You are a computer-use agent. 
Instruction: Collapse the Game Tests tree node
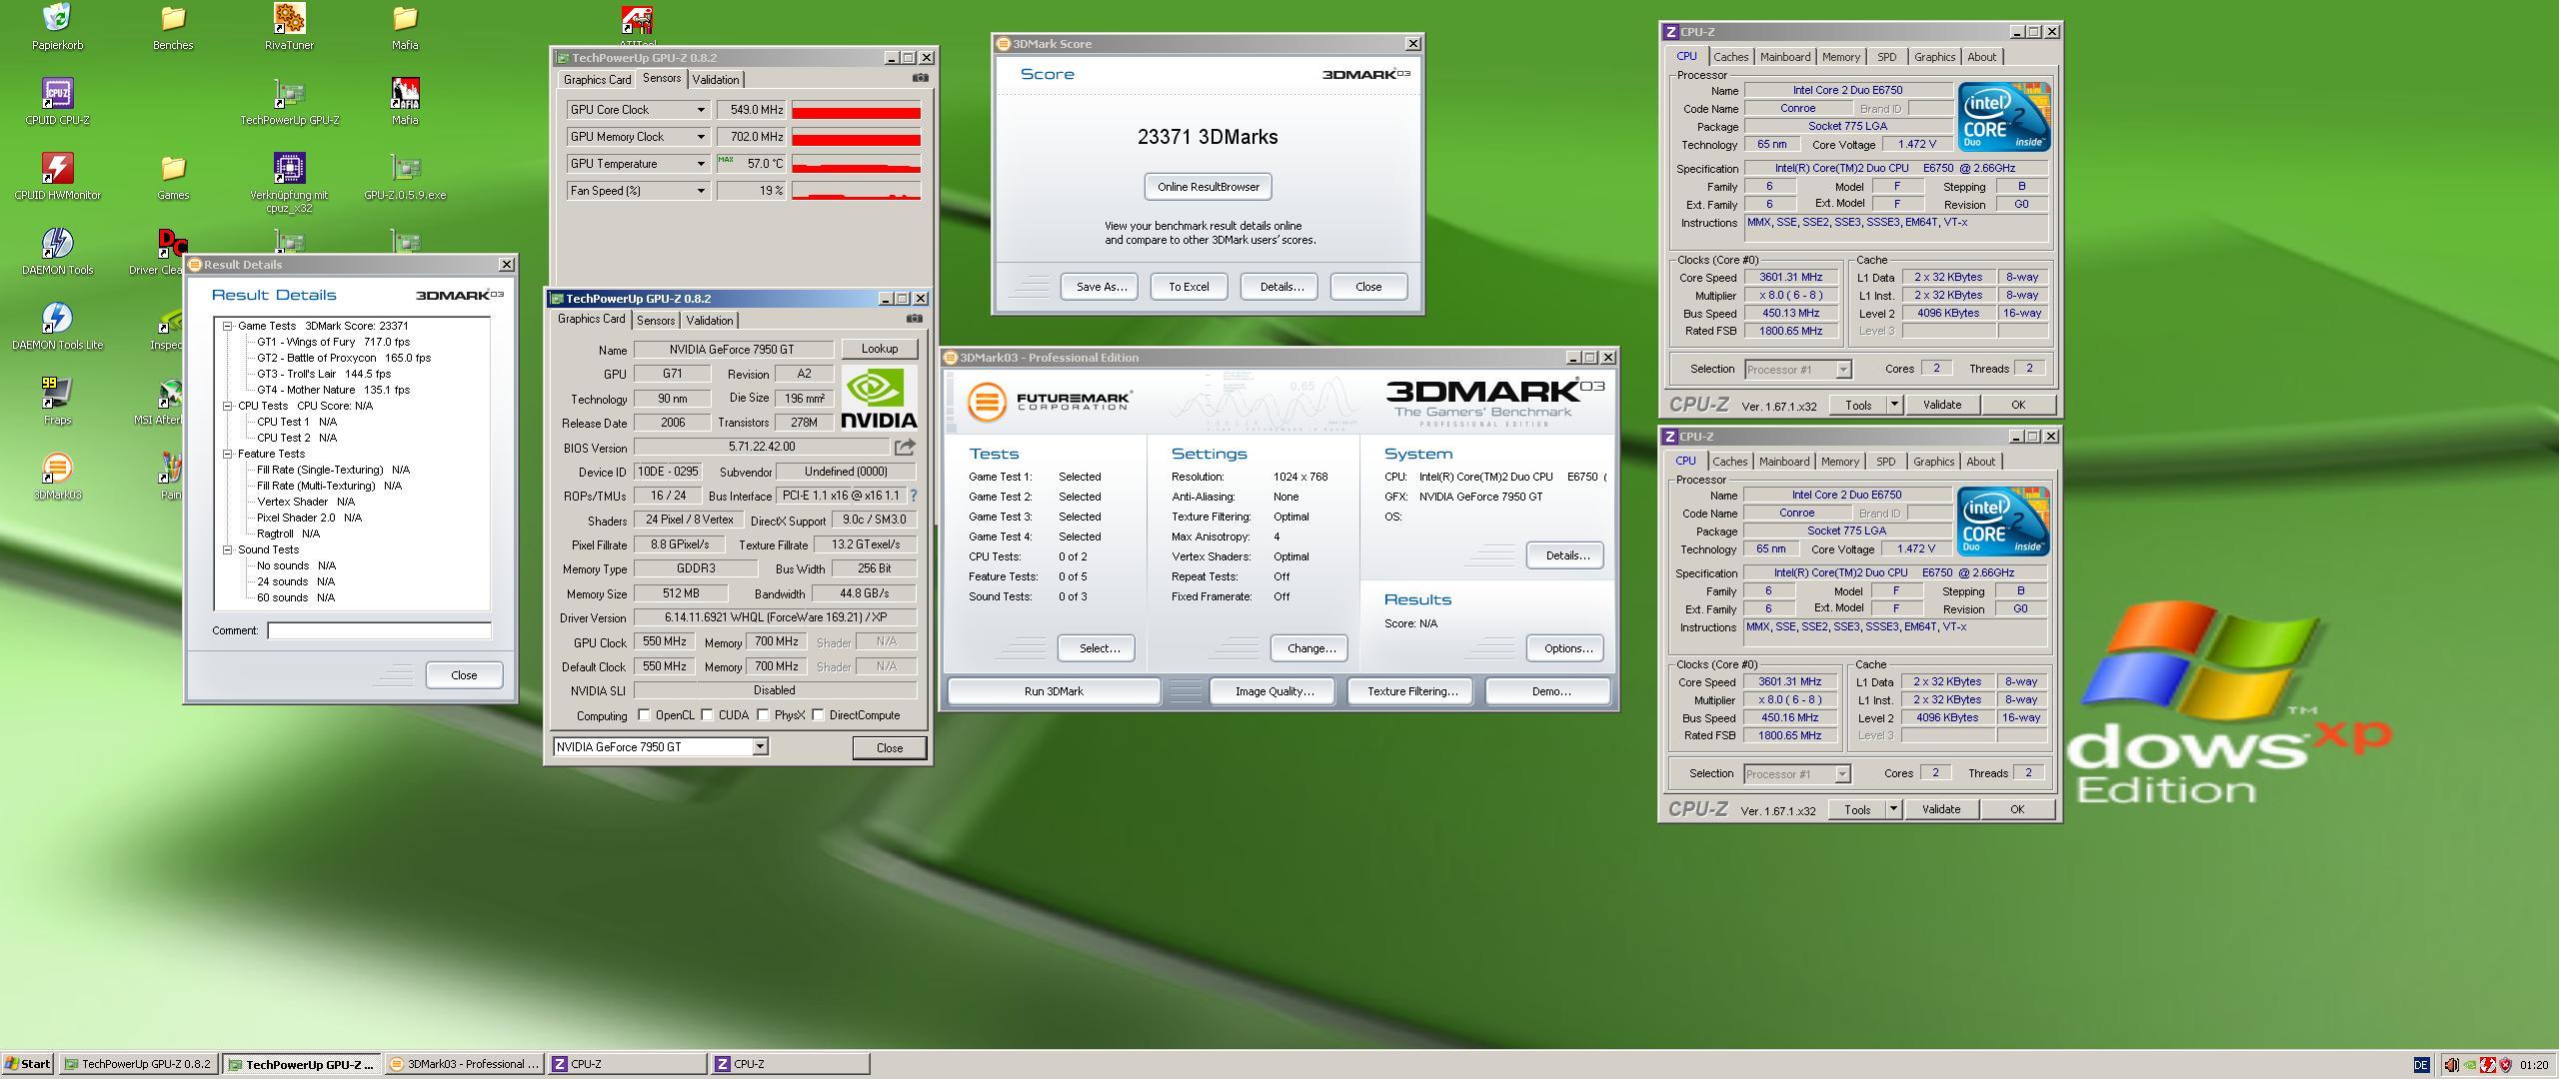228,326
